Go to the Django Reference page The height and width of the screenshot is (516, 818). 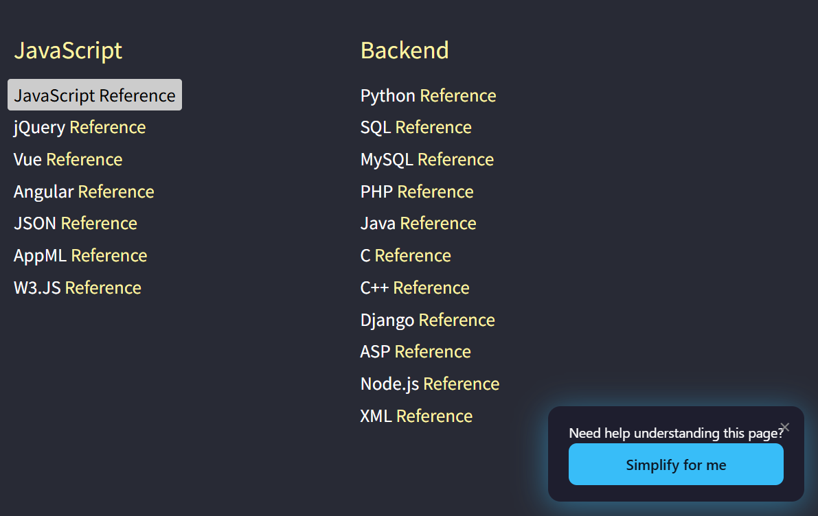click(427, 320)
